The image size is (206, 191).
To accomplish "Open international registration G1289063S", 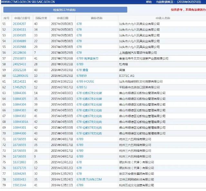I will pos(20,76).
